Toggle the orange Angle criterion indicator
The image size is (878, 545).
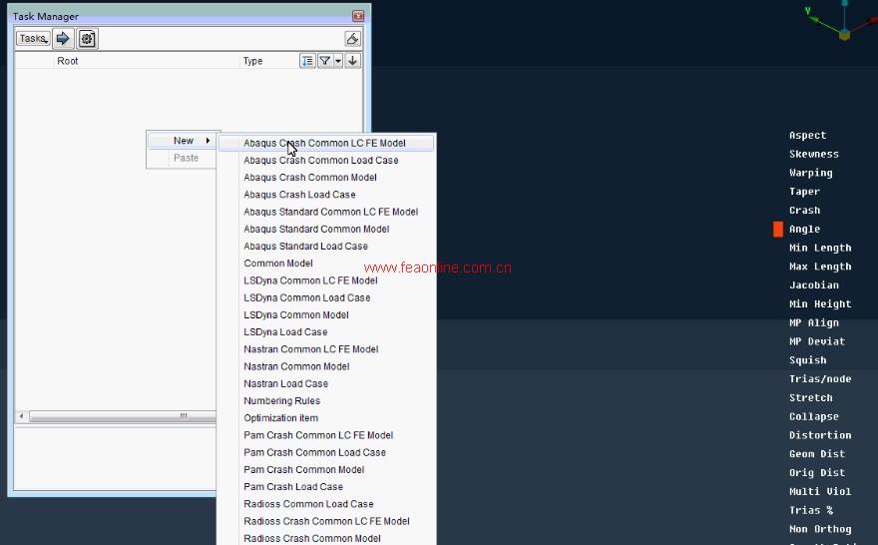(x=778, y=230)
